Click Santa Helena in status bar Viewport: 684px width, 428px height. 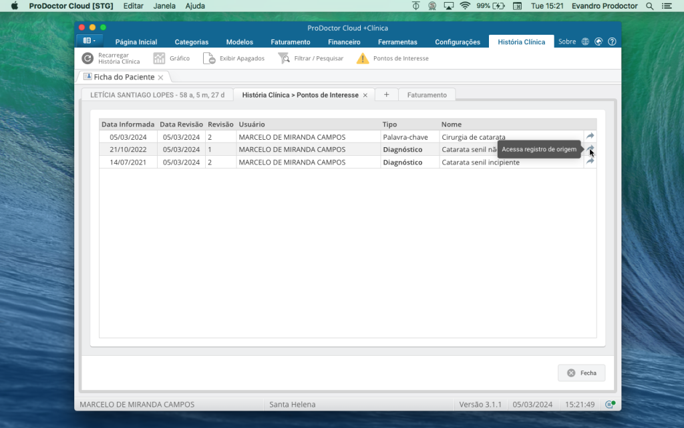point(293,405)
